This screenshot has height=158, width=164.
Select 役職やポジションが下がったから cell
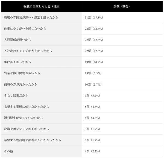[42, 129]
